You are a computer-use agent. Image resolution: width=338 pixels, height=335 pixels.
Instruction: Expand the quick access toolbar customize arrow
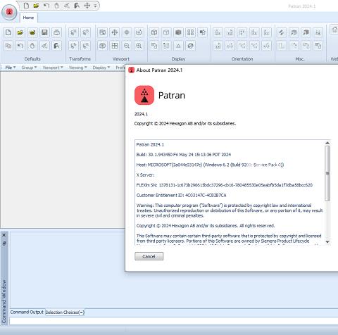tap(95, 6)
